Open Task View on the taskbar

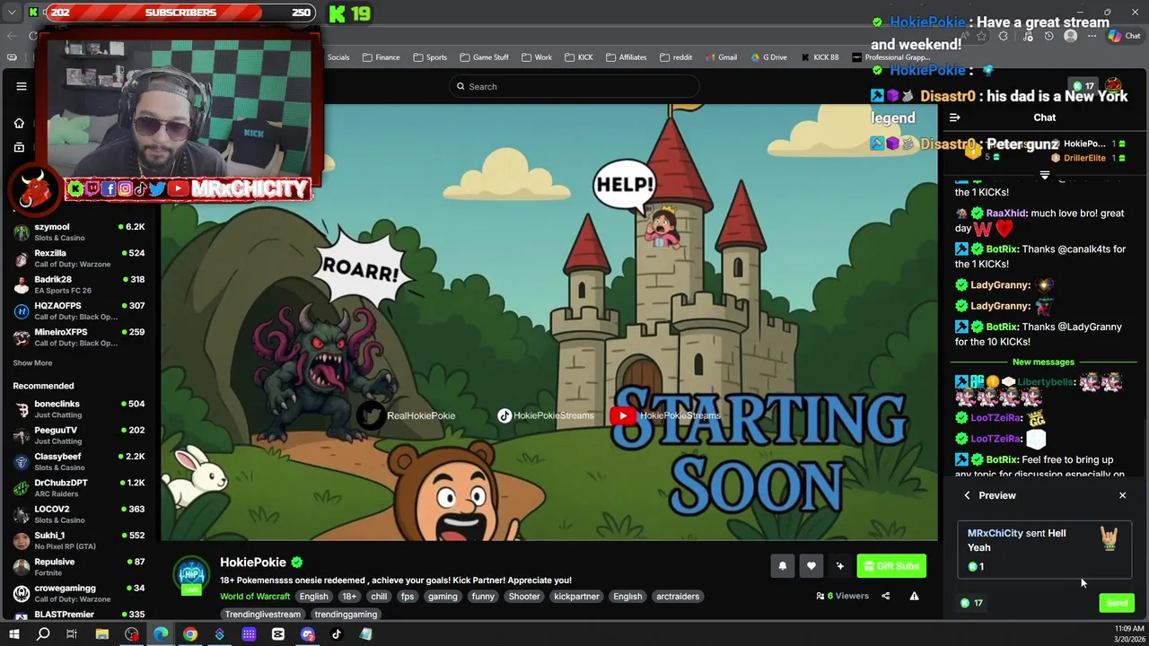(x=72, y=634)
